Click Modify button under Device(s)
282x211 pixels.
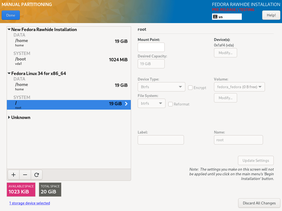(226, 53)
